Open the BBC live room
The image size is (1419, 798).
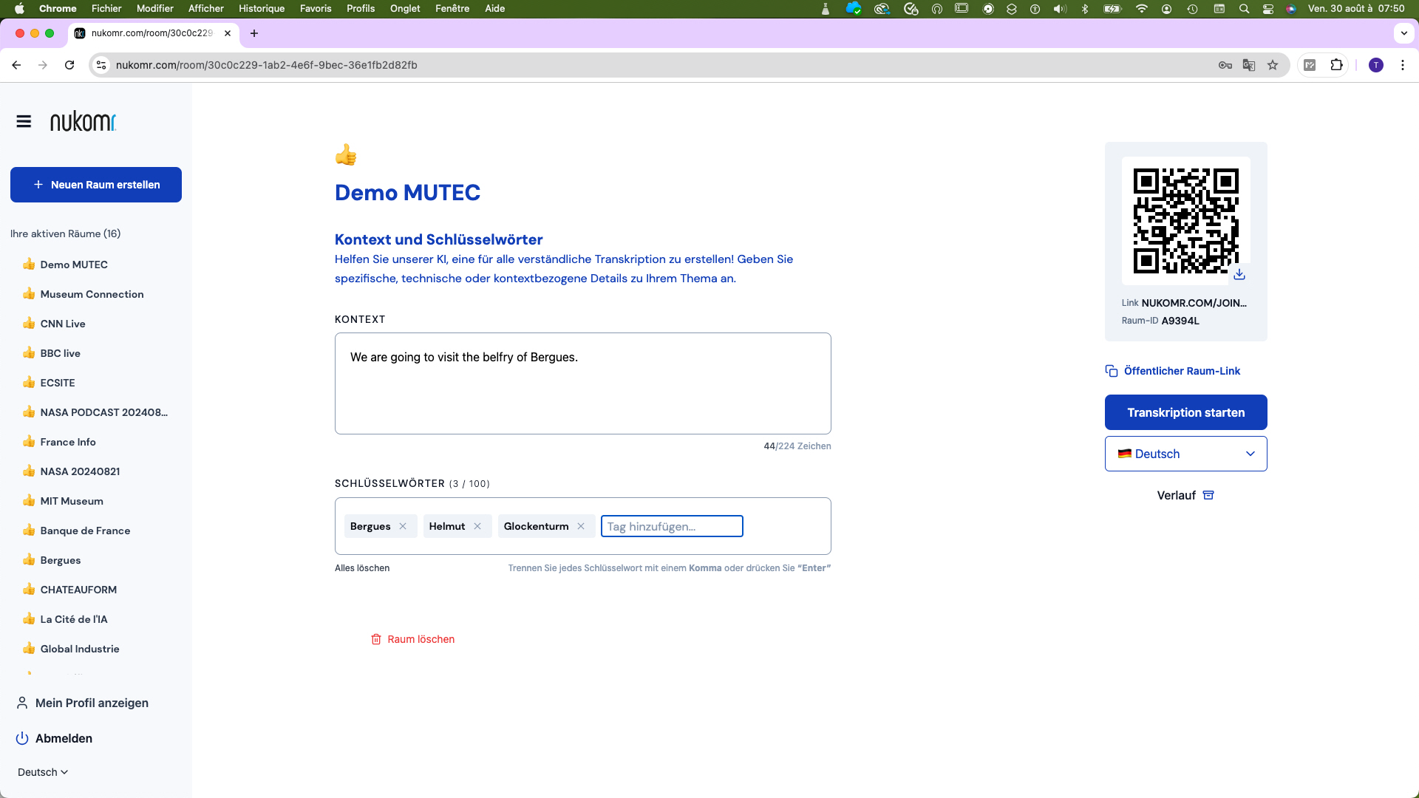pos(60,353)
